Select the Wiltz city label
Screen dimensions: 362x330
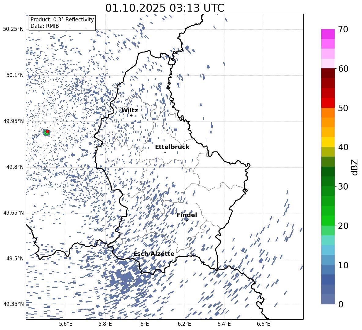point(130,111)
